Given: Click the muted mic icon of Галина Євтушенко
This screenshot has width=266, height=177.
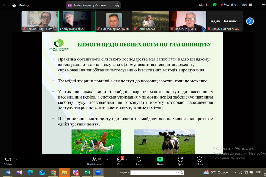Looking at the screenshot, I should [24, 29].
